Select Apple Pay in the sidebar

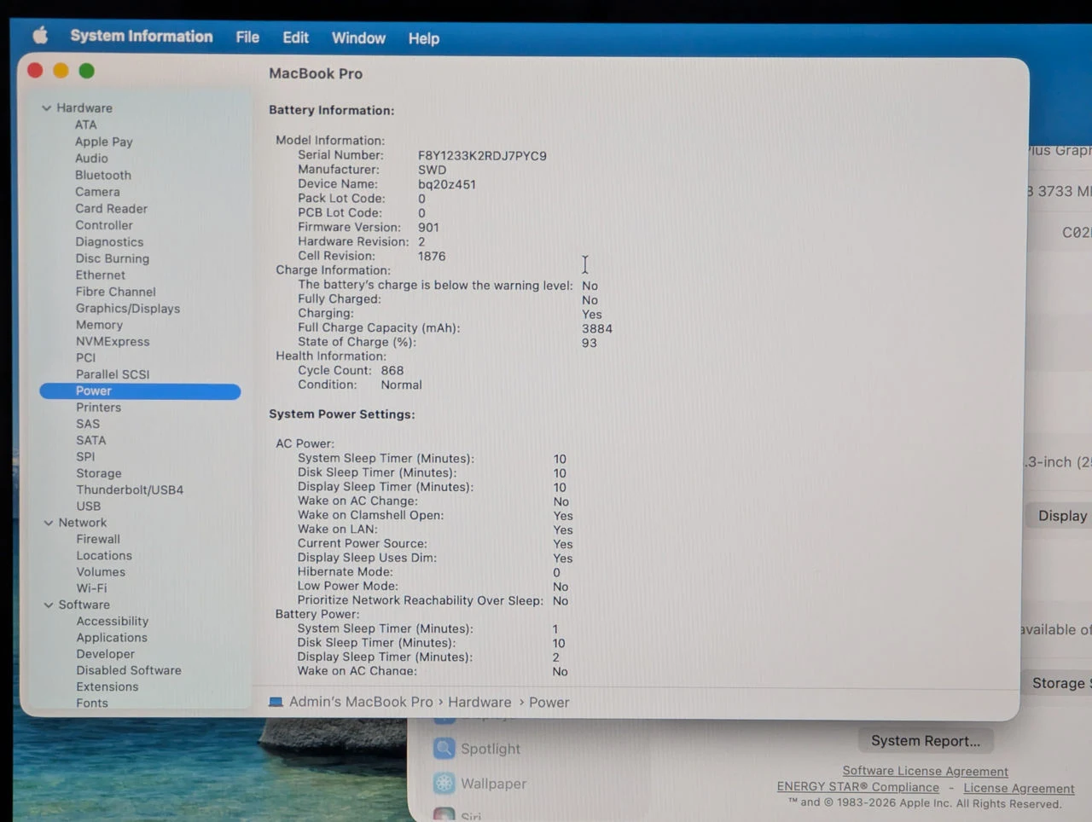pyautogui.click(x=103, y=142)
